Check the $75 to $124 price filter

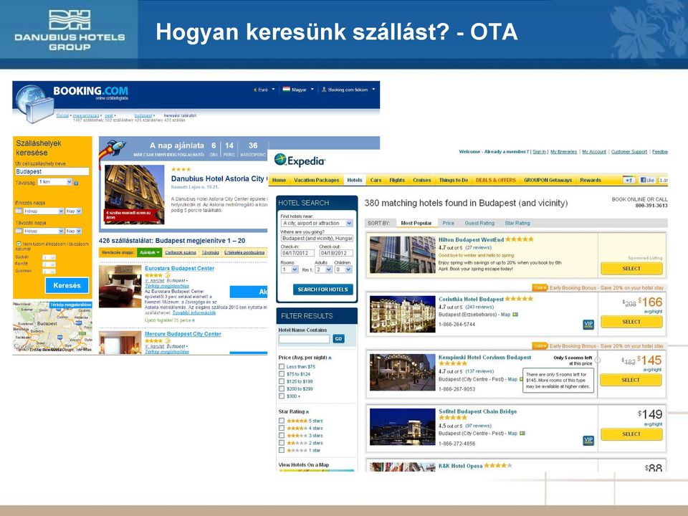[282, 374]
